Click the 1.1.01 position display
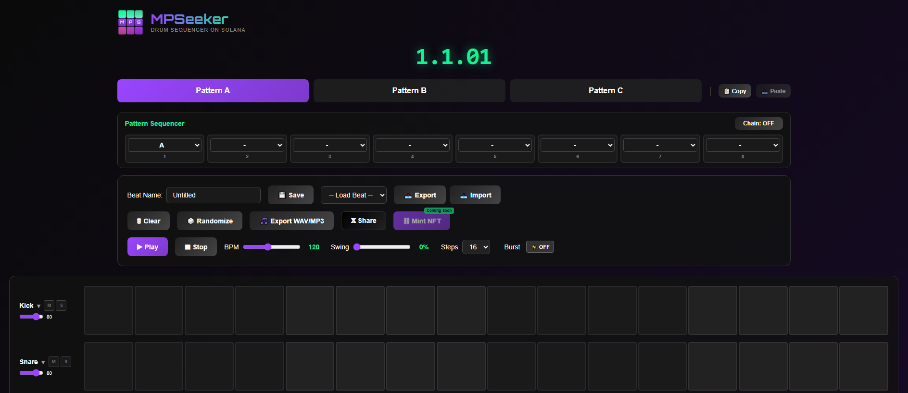This screenshot has width=908, height=393. click(x=454, y=57)
